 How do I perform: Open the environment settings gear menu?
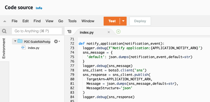[57, 41]
